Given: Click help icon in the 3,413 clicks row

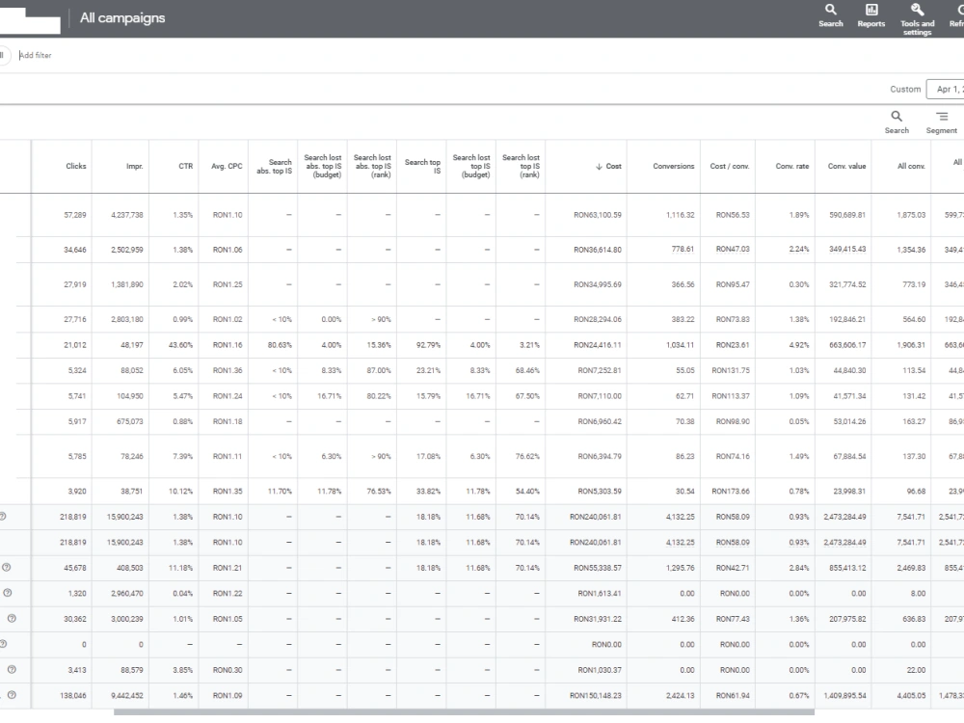Looking at the screenshot, I should pos(12,670).
